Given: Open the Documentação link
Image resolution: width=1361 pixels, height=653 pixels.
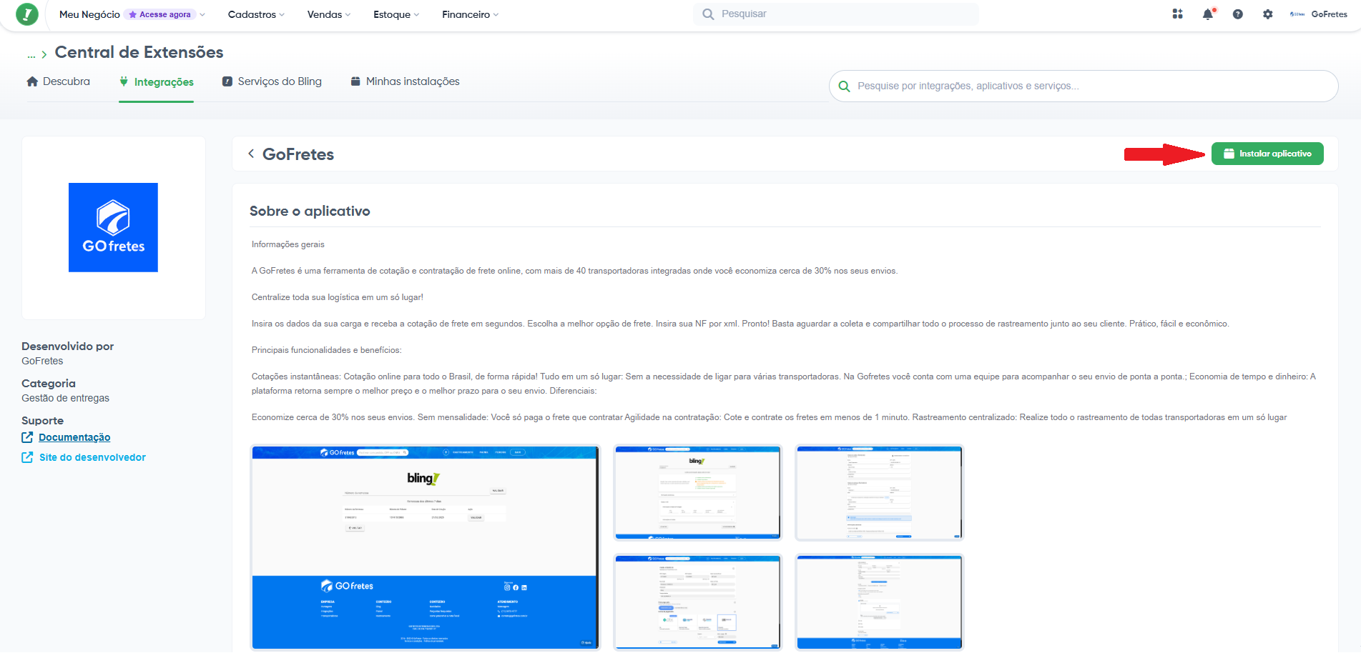Looking at the screenshot, I should pyautogui.click(x=74, y=437).
